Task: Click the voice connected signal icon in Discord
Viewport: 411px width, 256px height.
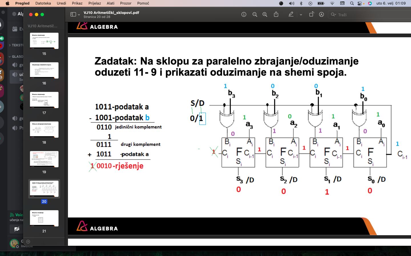Action: click(12, 215)
